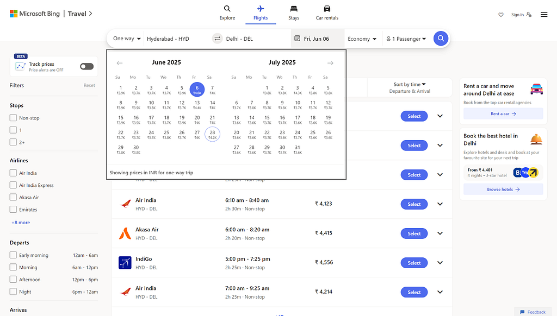Viewport: 557px width, 316px height.
Task: Go to previous month in calendar
Action: (119, 63)
